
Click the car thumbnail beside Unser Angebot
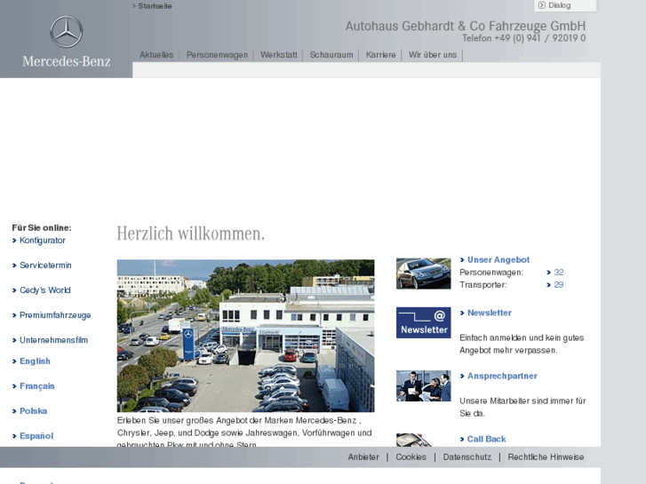(424, 274)
